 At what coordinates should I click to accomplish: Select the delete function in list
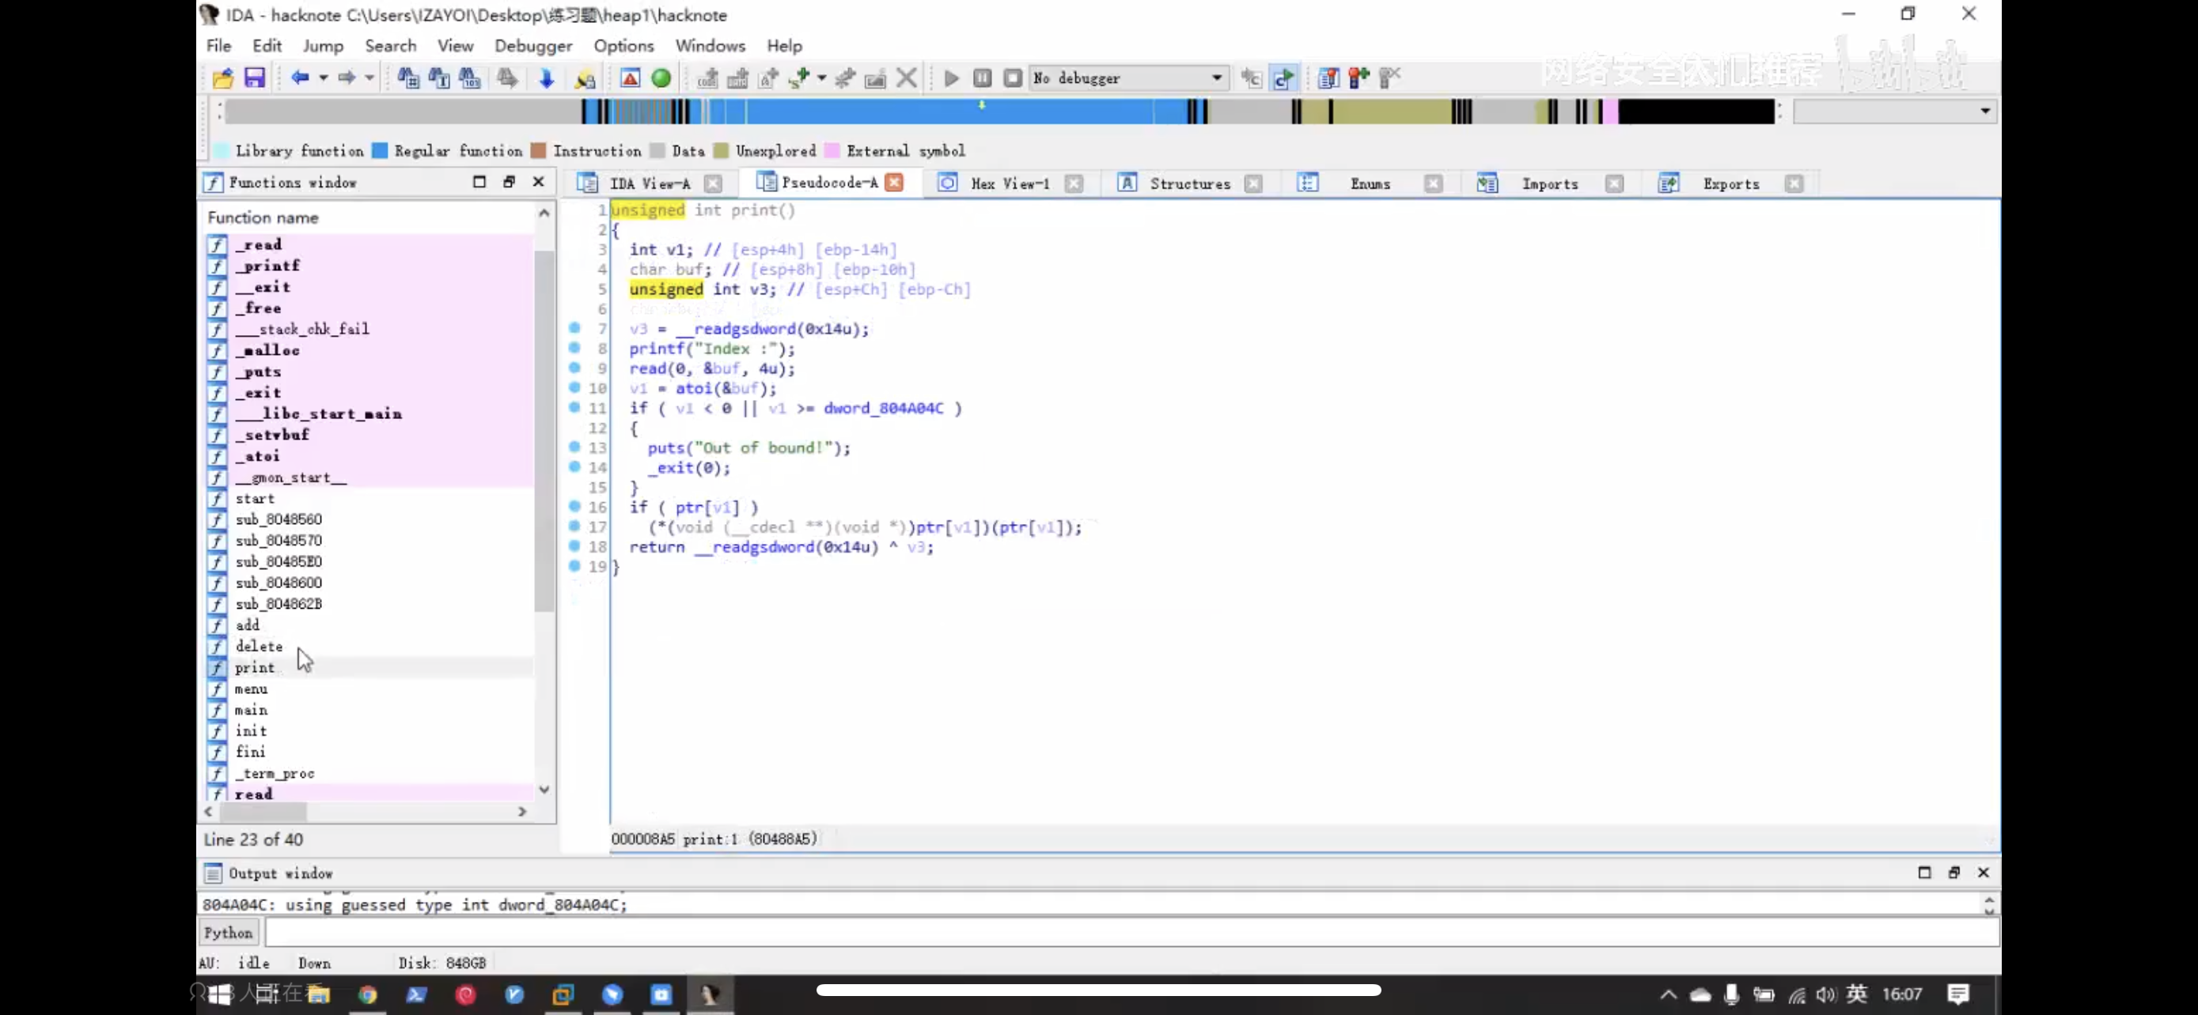(259, 646)
